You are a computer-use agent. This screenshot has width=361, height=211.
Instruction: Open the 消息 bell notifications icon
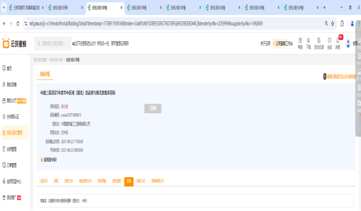(338, 43)
